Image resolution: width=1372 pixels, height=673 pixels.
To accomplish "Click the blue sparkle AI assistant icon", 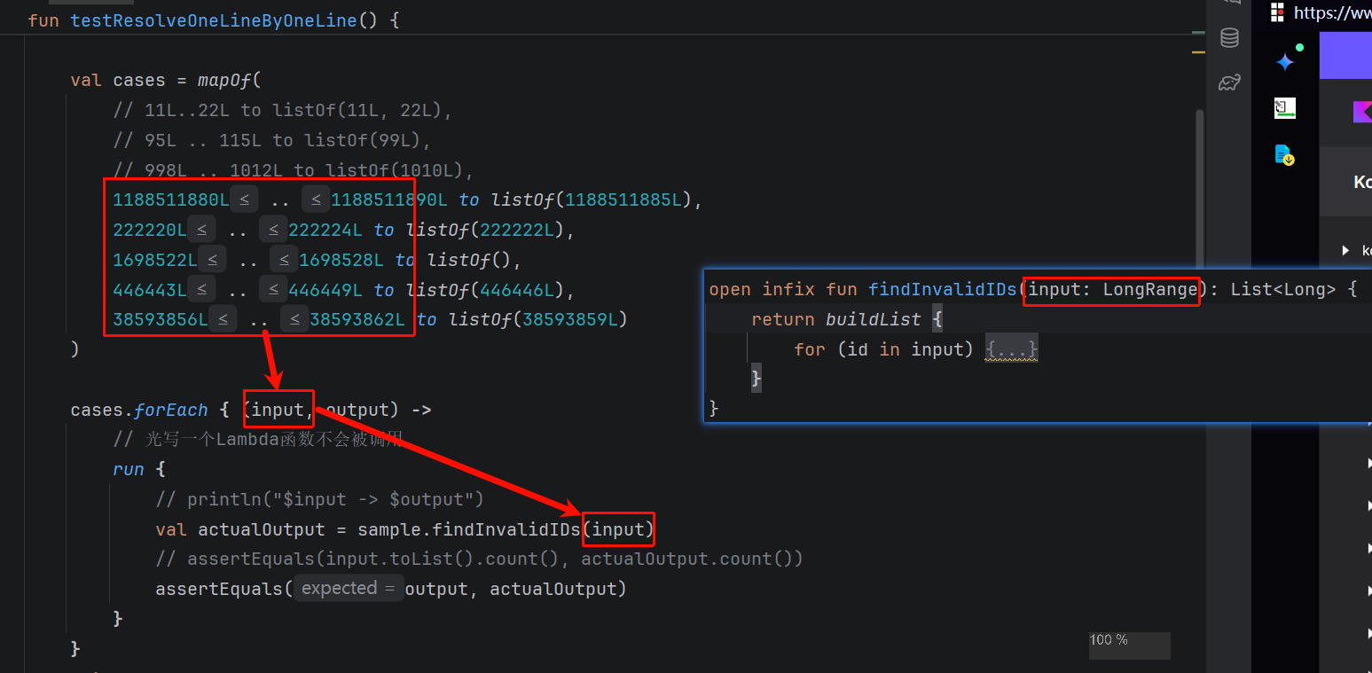I will click(1285, 62).
